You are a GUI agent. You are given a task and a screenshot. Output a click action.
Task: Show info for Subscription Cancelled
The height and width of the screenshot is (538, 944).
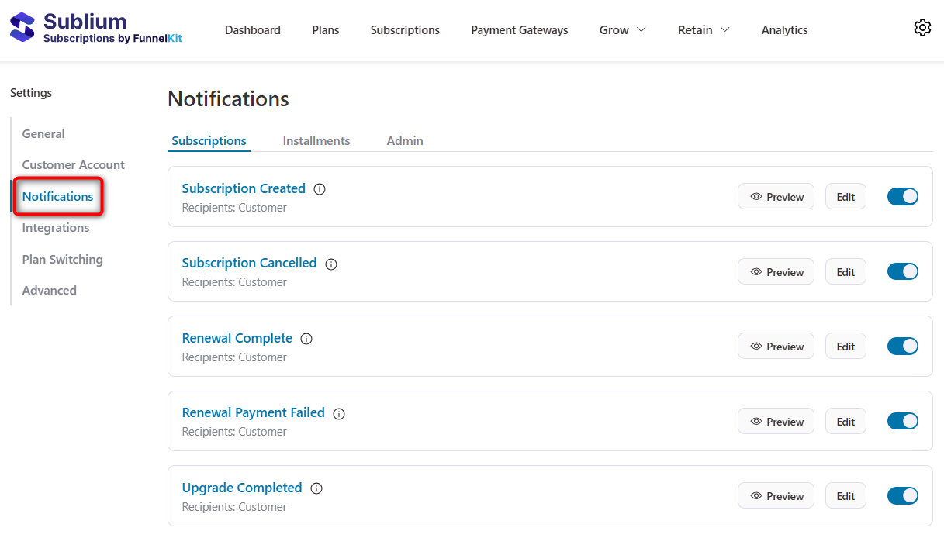pyautogui.click(x=331, y=264)
